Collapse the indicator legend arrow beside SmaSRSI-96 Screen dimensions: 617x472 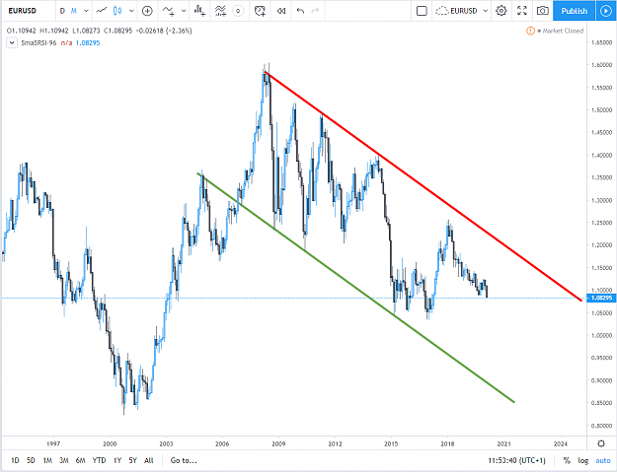click(x=12, y=42)
